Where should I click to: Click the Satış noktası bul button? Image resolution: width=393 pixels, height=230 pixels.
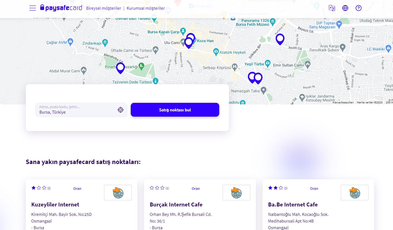point(175,110)
